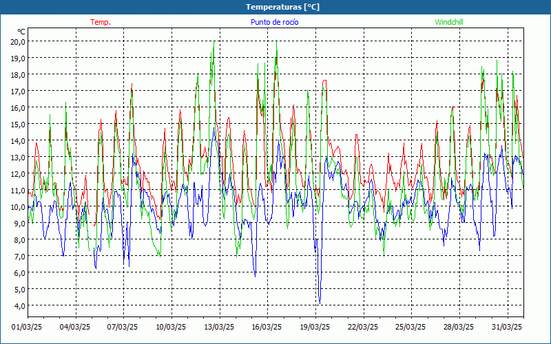The width and height of the screenshot is (551, 344).
Task: Click the 10/03/25 date label
Action: click(x=171, y=327)
